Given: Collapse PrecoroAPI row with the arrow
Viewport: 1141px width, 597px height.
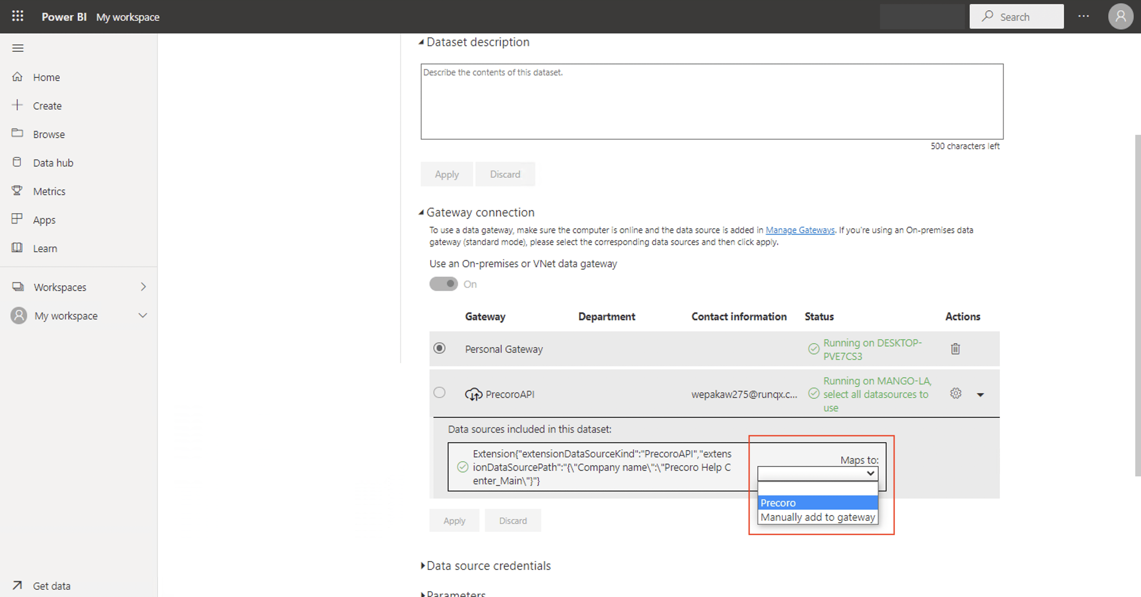Looking at the screenshot, I should pos(981,394).
